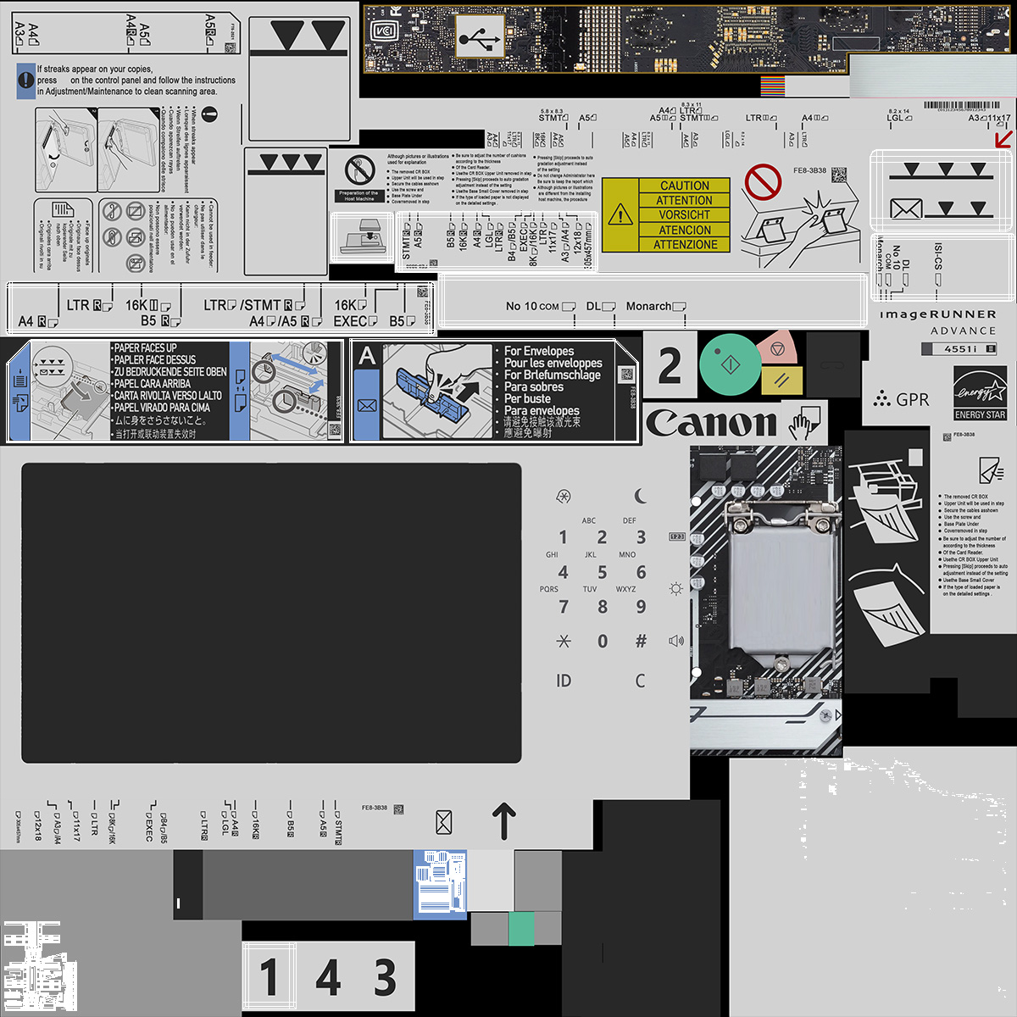Tap the ID key

tap(564, 681)
